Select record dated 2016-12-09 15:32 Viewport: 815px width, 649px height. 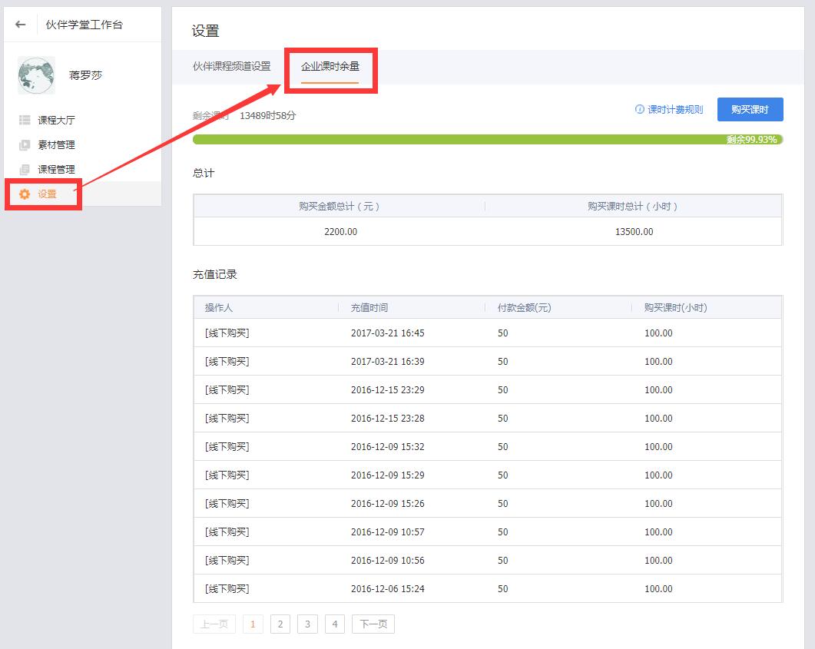pyautogui.click(x=488, y=447)
